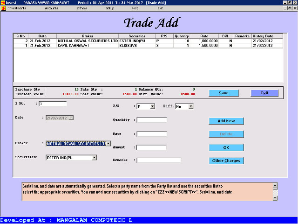The width and height of the screenshot is (298, 224).
Task: Expand the P/S dropdown
Action: click(x=152, y=106)
